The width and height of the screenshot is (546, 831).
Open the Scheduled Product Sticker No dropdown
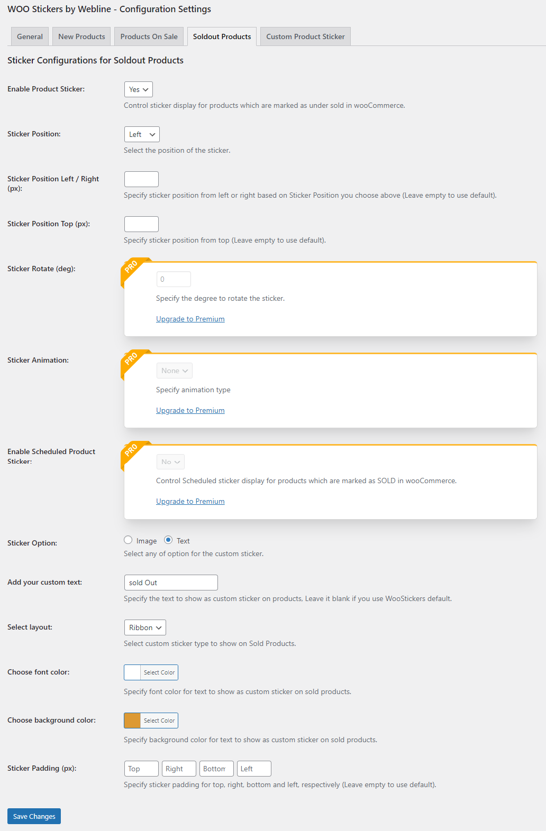pyautogui.click(x=170, y=462)
